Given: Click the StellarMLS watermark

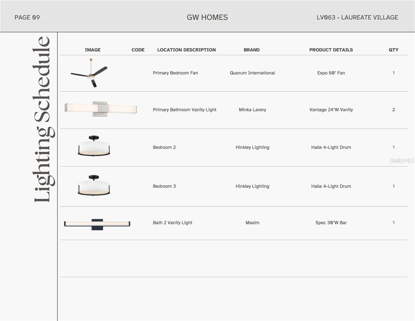Looking at the screenshot, I should pyautogui.click(x=402, y=160).
